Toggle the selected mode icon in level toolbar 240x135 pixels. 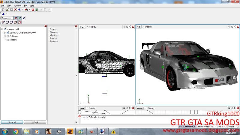tap(19, 22)
